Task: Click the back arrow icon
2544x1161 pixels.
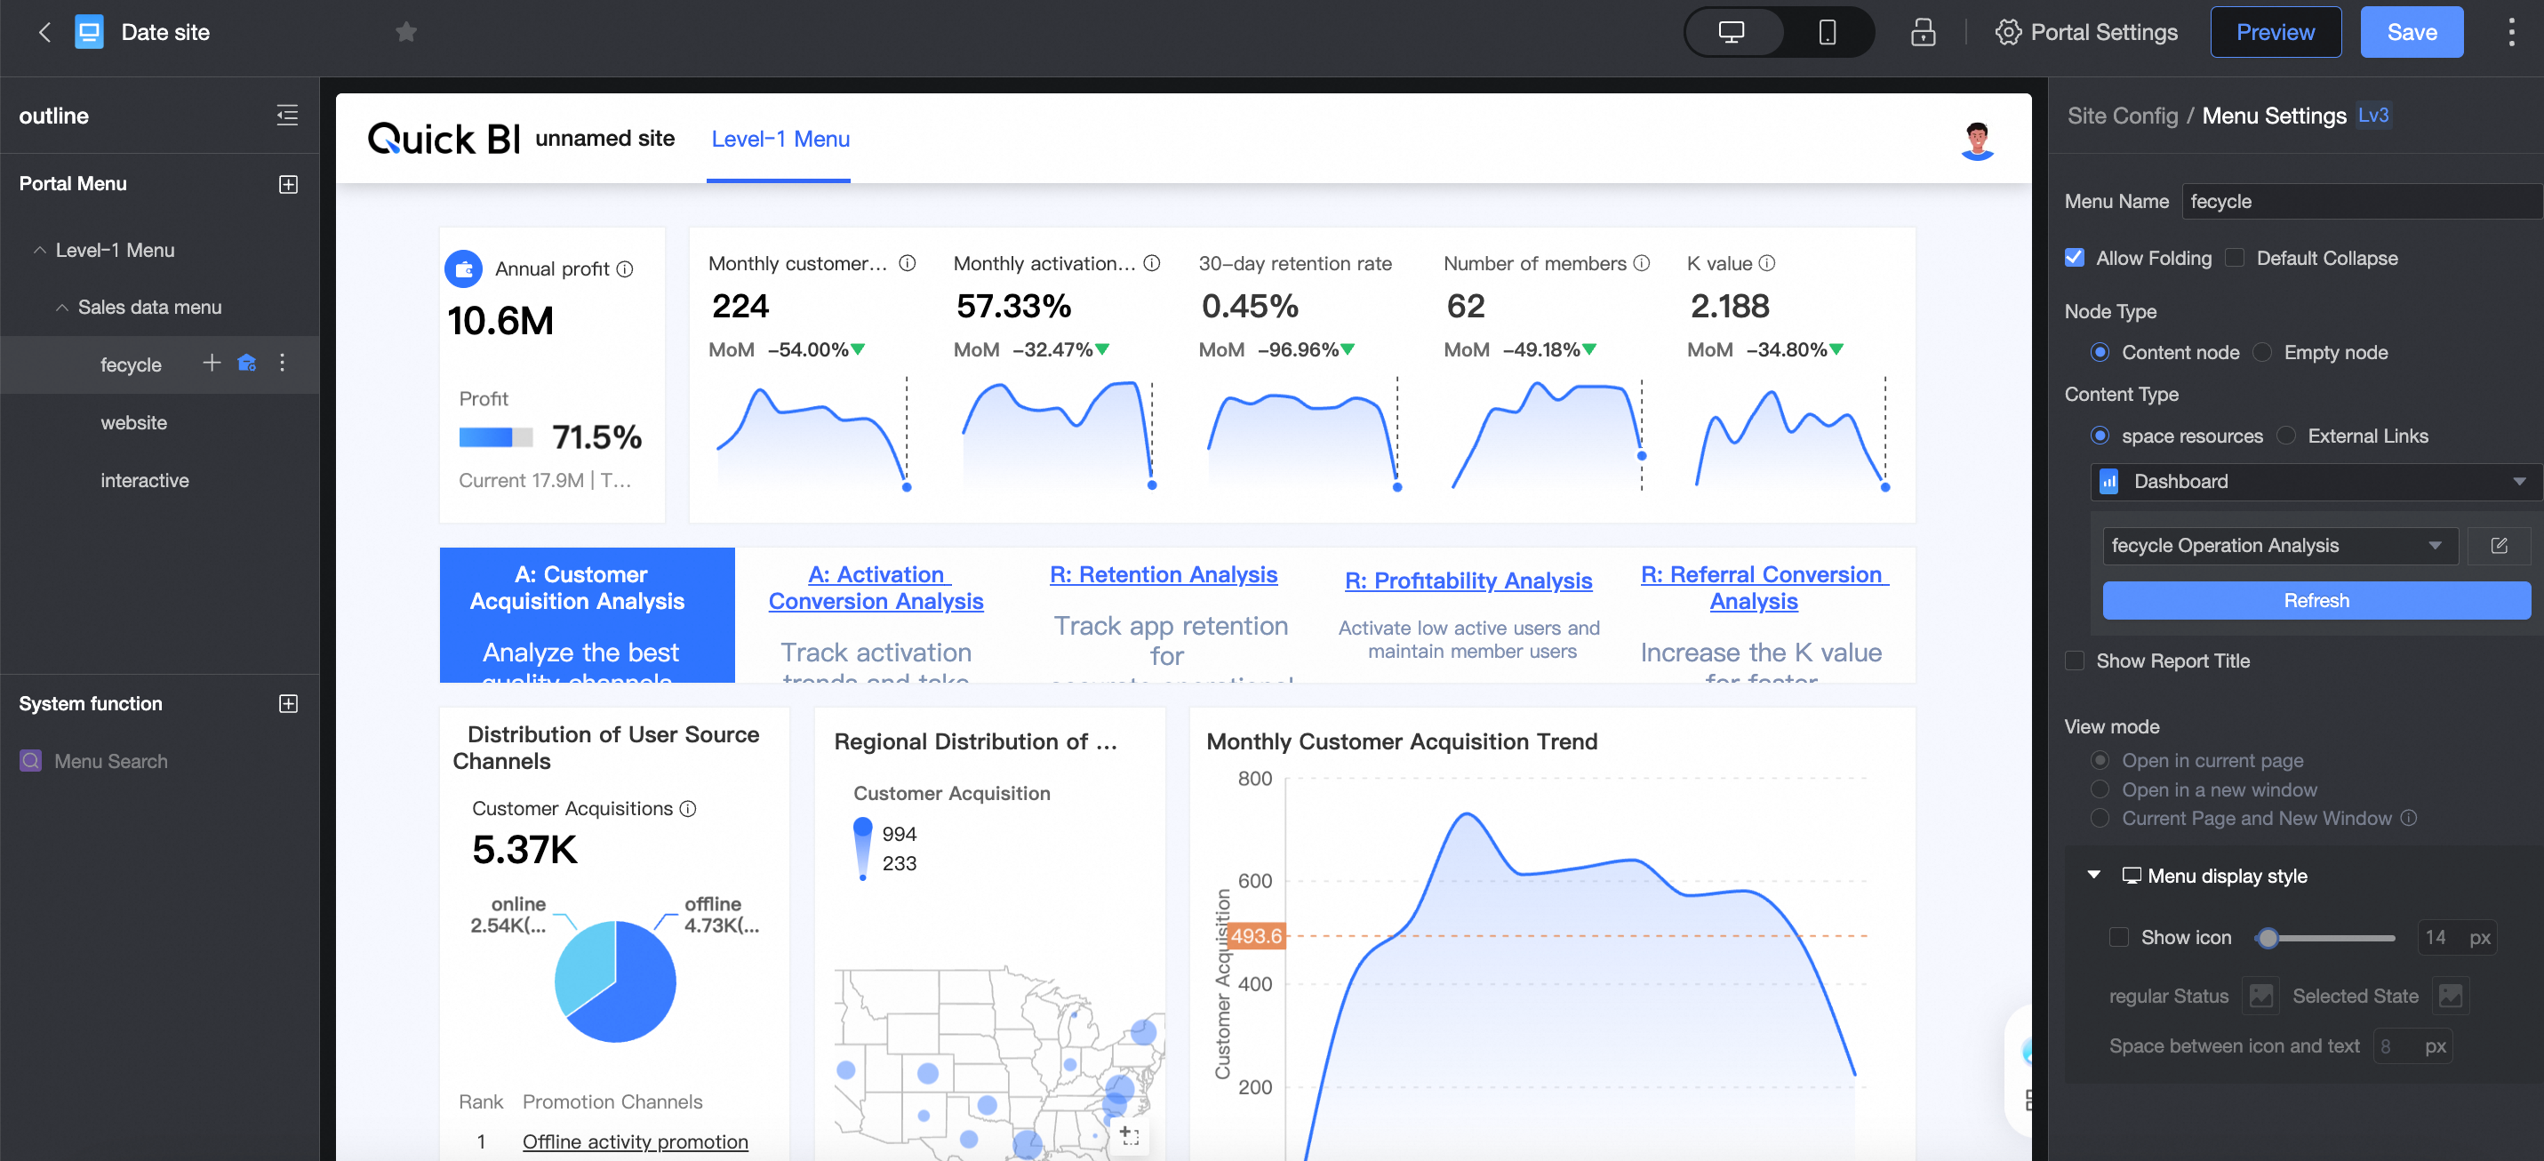Action: click(x=44, y=33)
